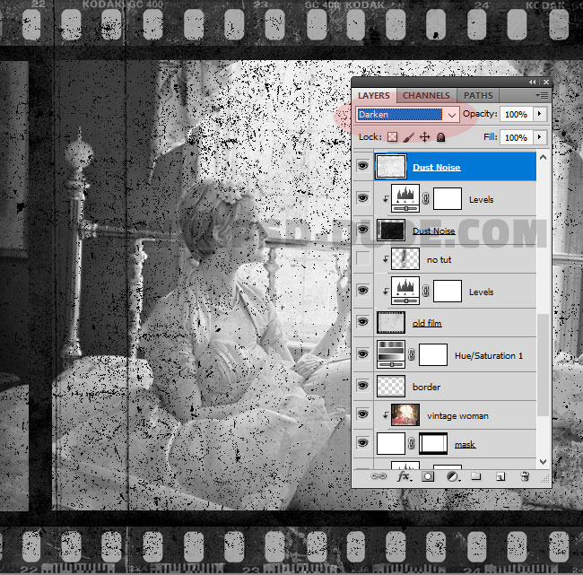Select the Layers tab

click(x=374, y=96)
